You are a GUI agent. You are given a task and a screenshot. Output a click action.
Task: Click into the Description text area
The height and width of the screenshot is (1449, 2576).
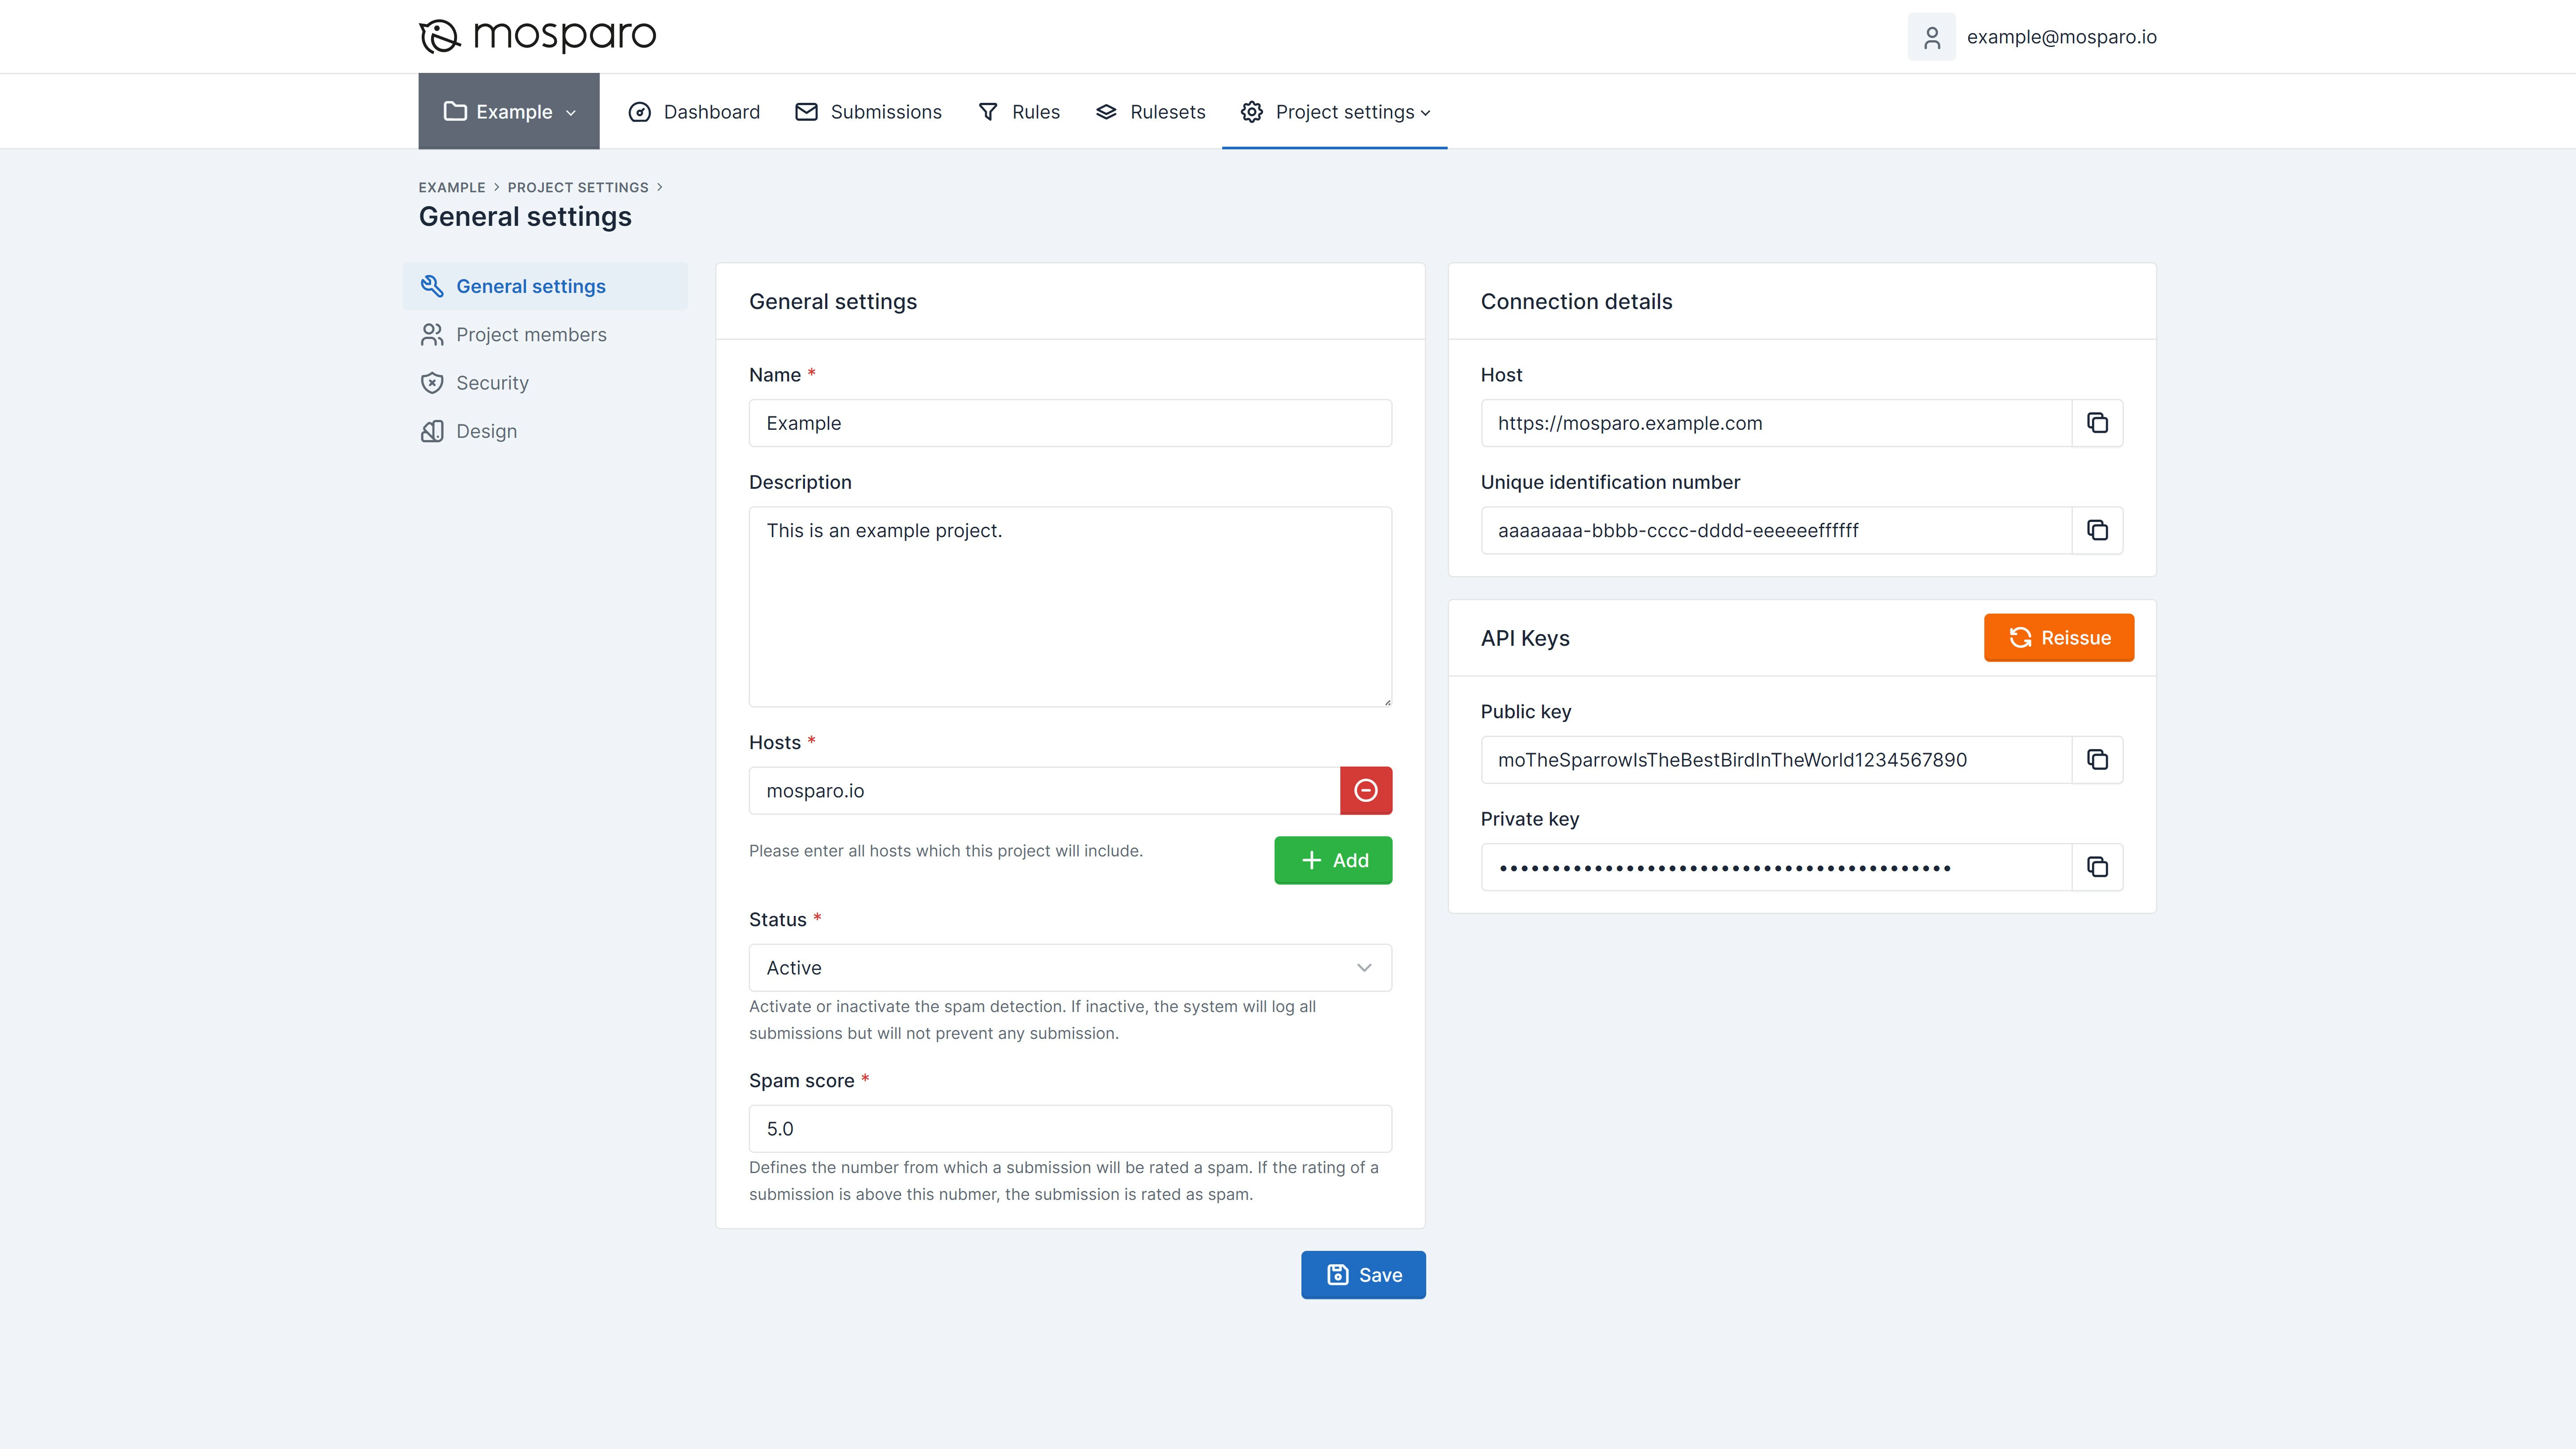[1070, 607]
